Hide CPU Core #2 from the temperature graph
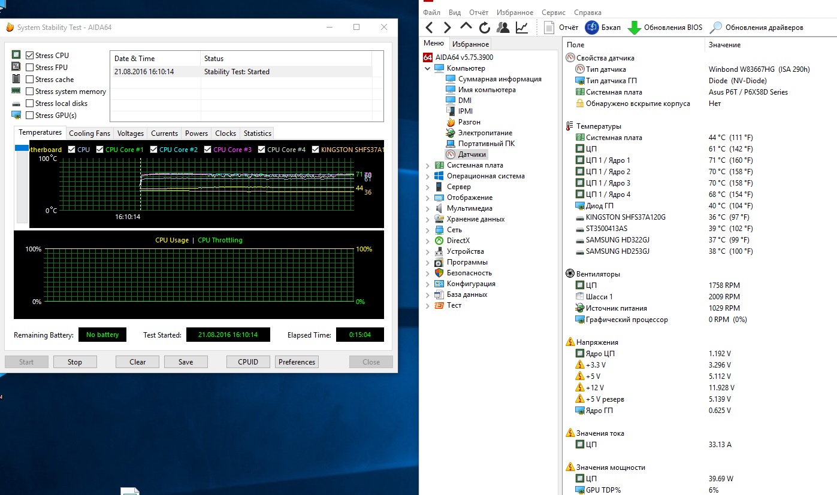Image resolution: width=837 pixels, height=495 pixels. point(153,150)
